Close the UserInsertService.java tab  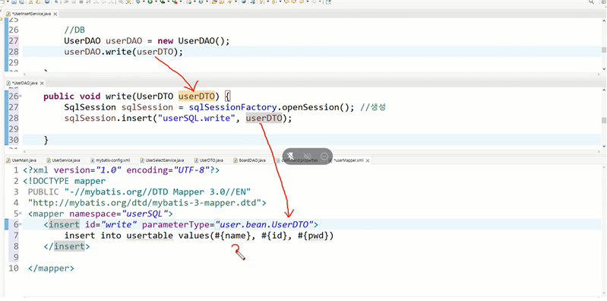(x=55, y=14)
